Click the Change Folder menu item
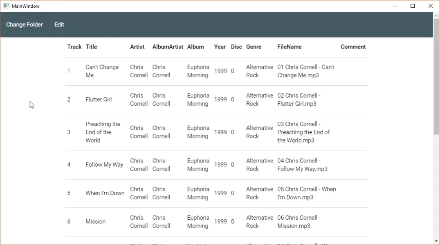Viewport: 440px width, 245px height. tap(25, 24)
